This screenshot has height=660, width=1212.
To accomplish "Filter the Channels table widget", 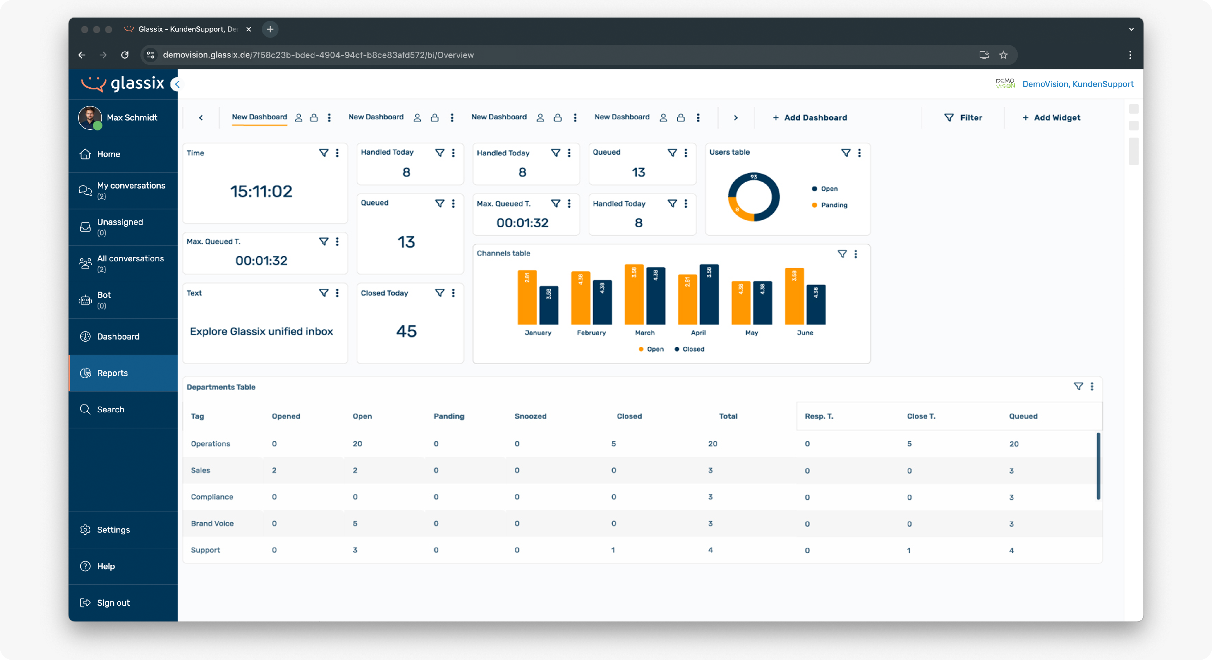I will 842,254.
